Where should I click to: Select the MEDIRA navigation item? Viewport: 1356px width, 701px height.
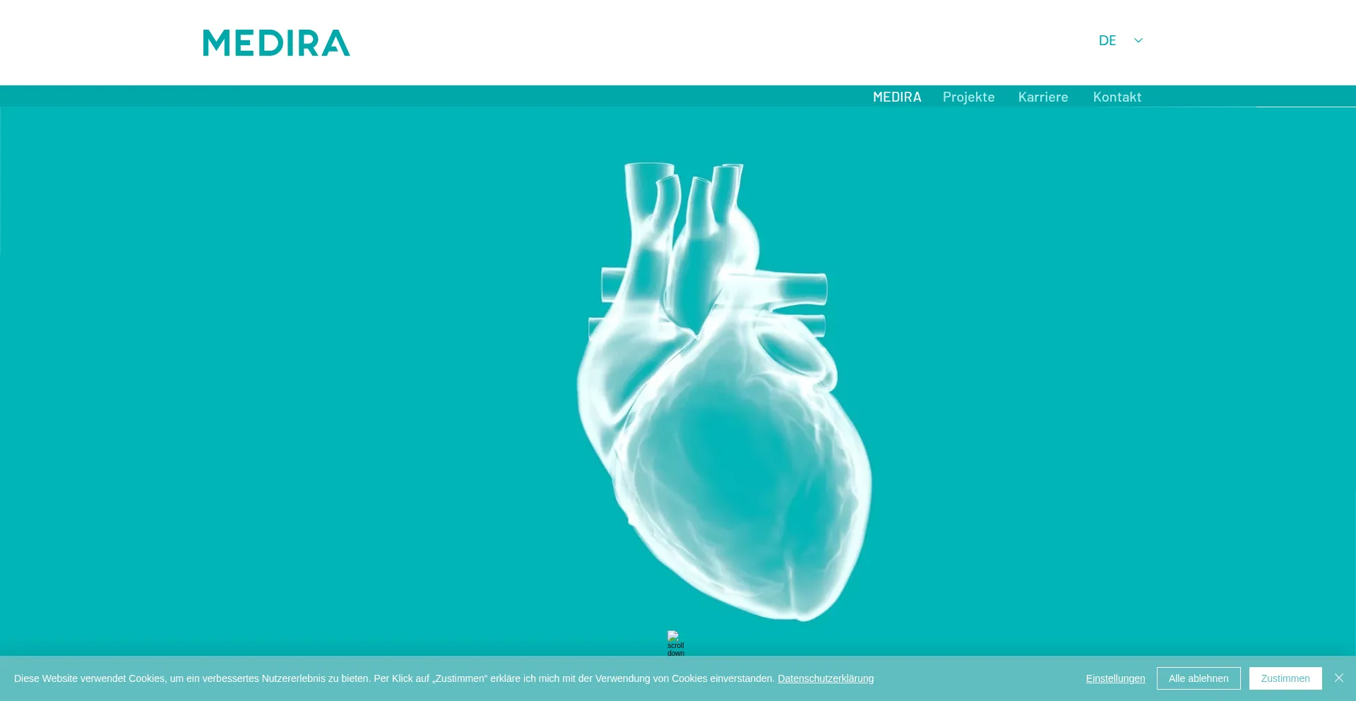[x=897, y=97]
